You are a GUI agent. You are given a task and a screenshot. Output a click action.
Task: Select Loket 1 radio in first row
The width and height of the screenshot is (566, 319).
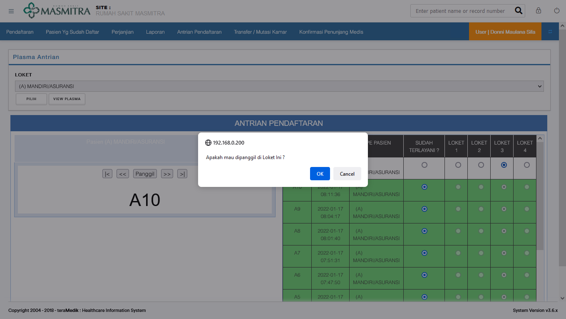point(458,165)
